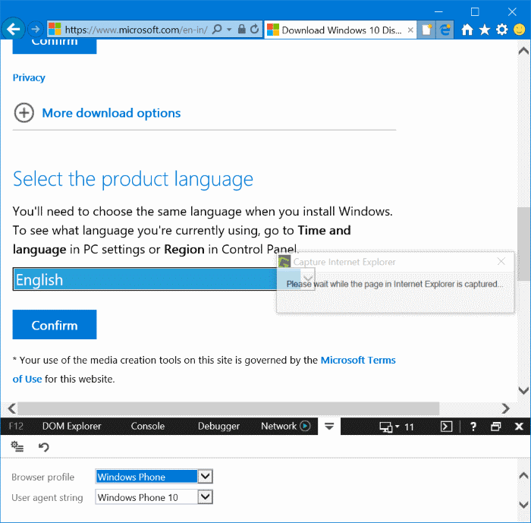This screenshot has height=523, width=531.
Task: Select the Download Windows 10 Disc tab
Action: pyautogui.click(x=341, y=30)
